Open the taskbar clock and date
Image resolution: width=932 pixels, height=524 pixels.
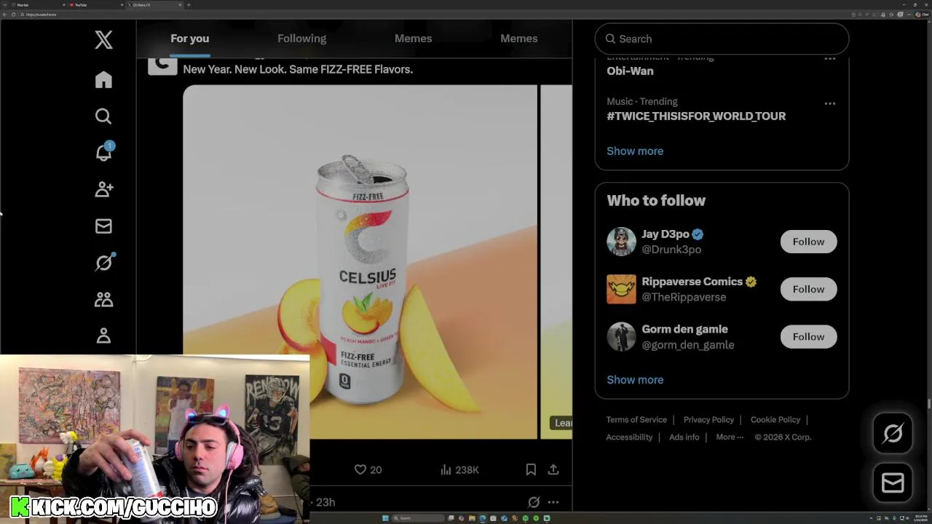920,518
